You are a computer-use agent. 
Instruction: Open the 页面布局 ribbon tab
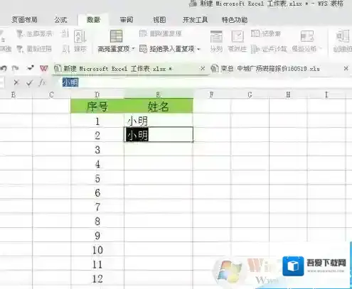pos(24,20)
